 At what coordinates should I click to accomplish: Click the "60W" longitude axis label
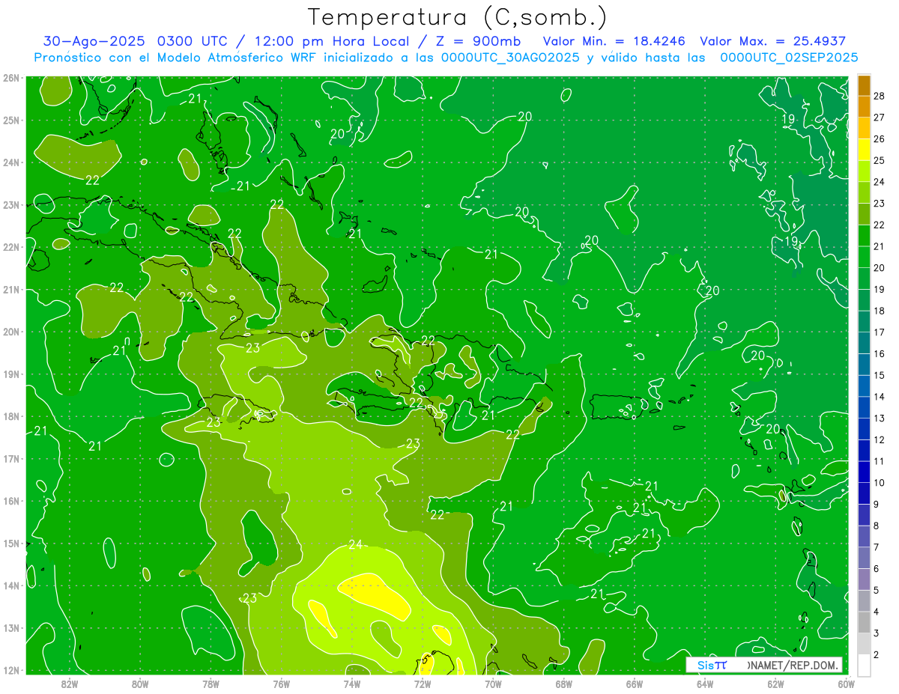click(x=846, y=683)
